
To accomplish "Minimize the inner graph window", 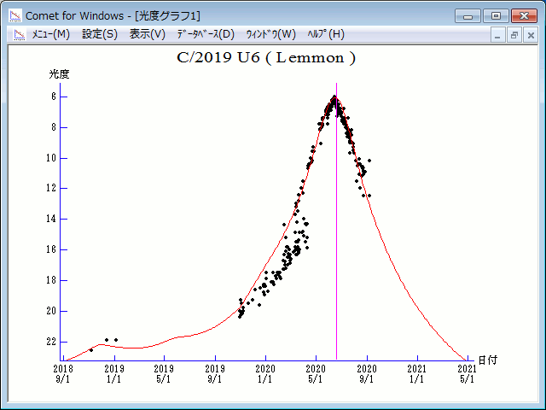I will click(499, 35).
